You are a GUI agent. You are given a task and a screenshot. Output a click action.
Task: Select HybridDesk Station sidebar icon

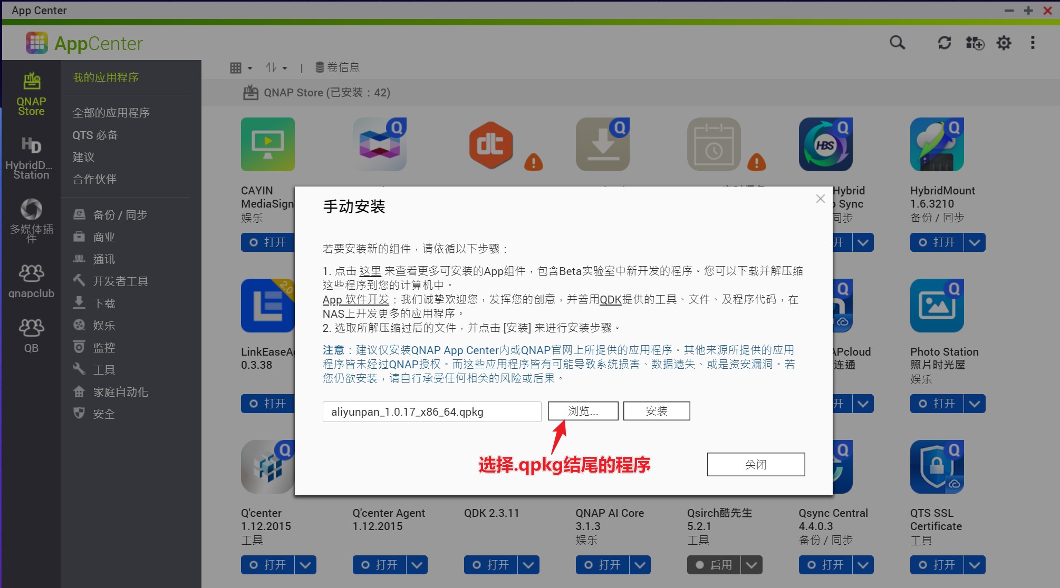pyautogui.click(x=31, y=158)
